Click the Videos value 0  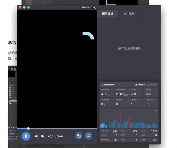pyautogui.click(x=117, y=104)
